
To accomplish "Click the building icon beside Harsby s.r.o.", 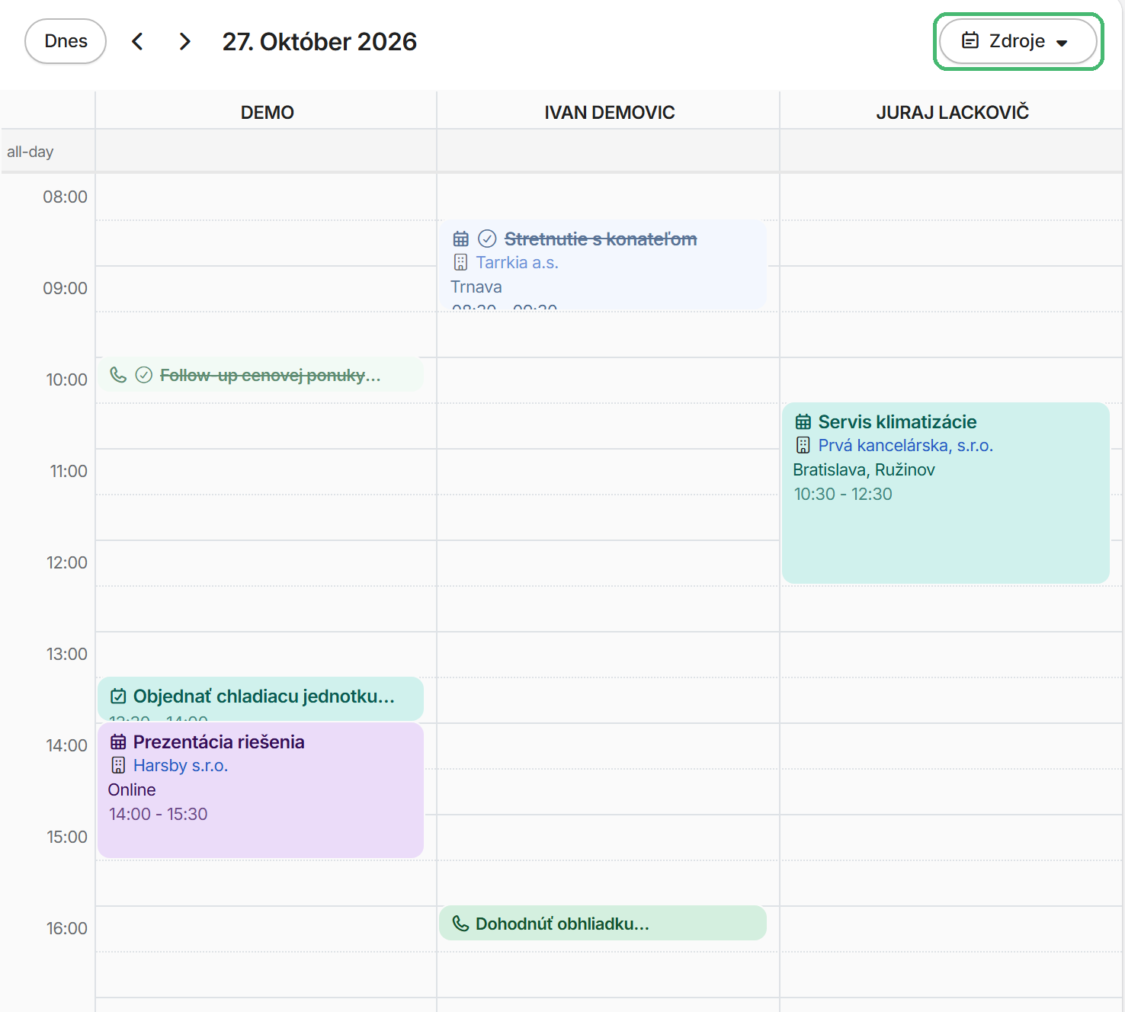I will click(x=118, y=765).
